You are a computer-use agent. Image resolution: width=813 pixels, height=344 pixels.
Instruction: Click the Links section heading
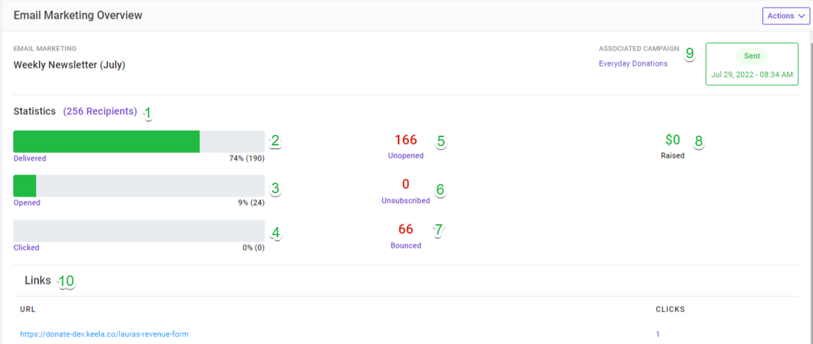(38, 281)
